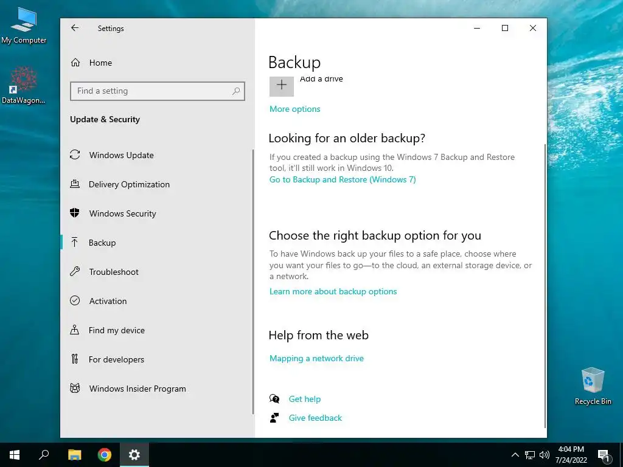This screenshot has width=623, height=467.
Task: Click the volume speaker icon
Action: pyautogui.click(x=545, y=455)
